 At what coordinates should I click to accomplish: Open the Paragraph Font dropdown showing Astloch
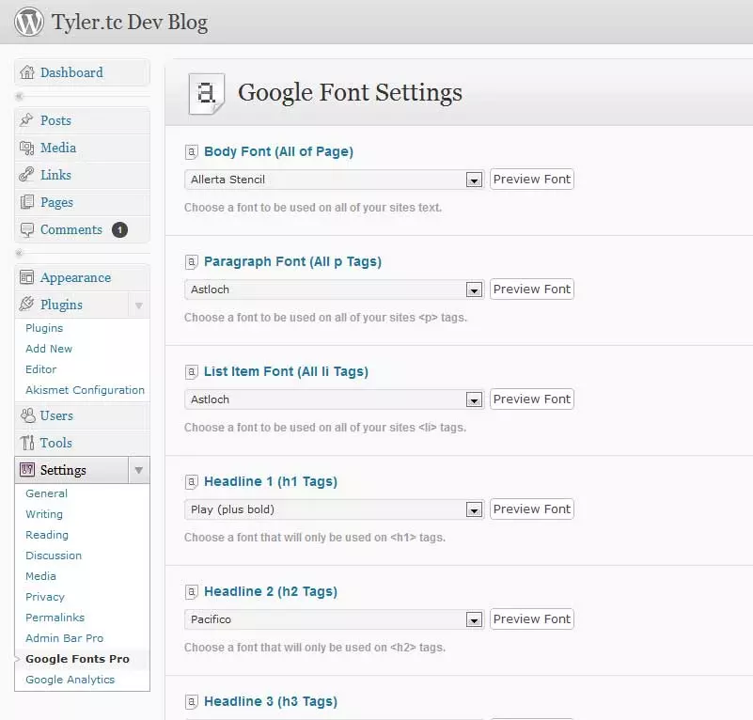tap(335, 290)
